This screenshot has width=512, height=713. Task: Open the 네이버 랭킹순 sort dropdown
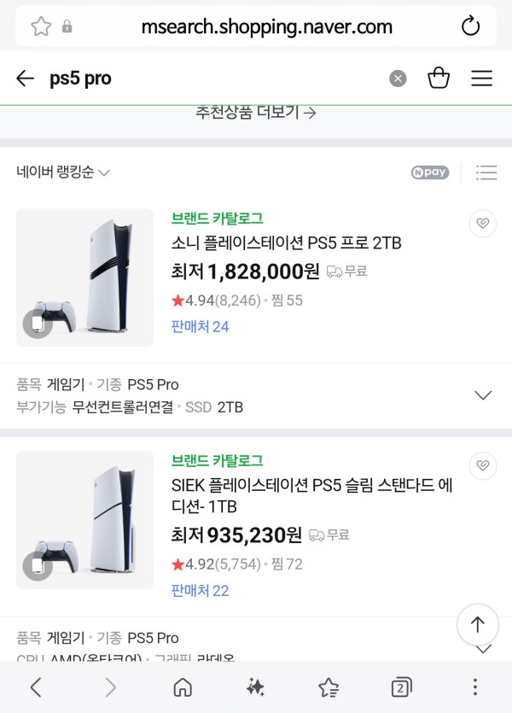(63, 172)
